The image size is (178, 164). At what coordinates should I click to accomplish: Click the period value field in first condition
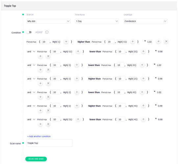tap(45, 42)
